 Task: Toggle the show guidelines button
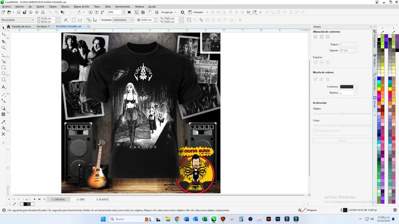click(x=149, y=12)
